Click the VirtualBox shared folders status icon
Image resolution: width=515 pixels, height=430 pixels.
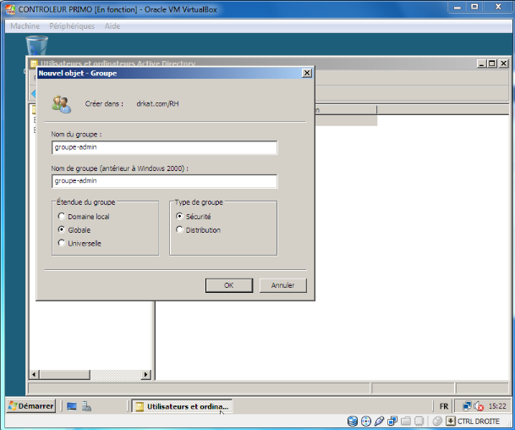[x=406, y=422]
